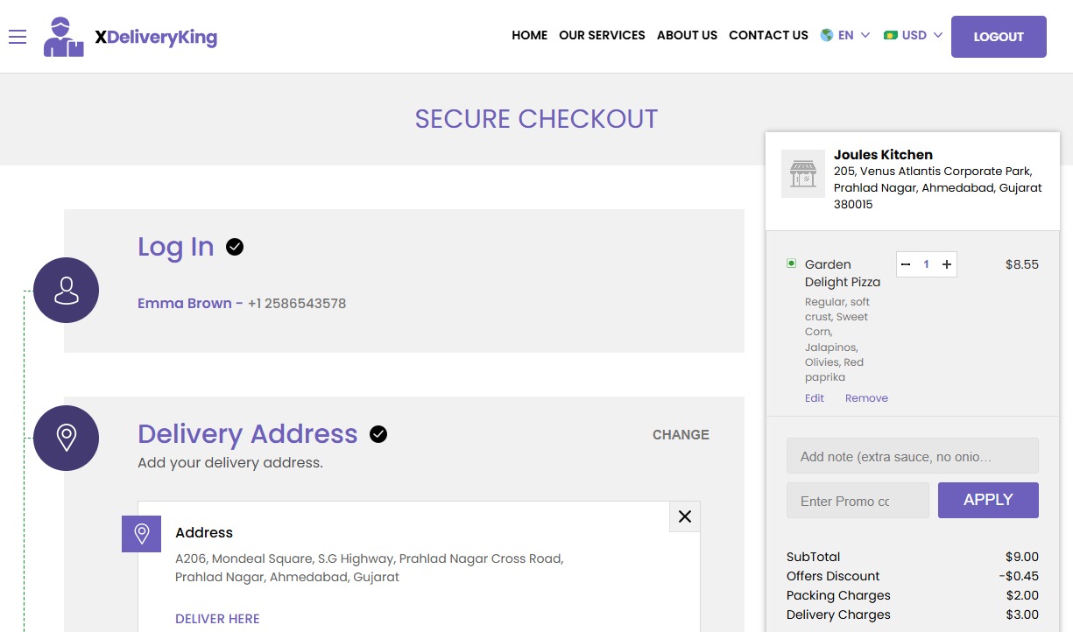Click the add note input field
Viewport: 1073px width, 632px height.
point(912,455)
